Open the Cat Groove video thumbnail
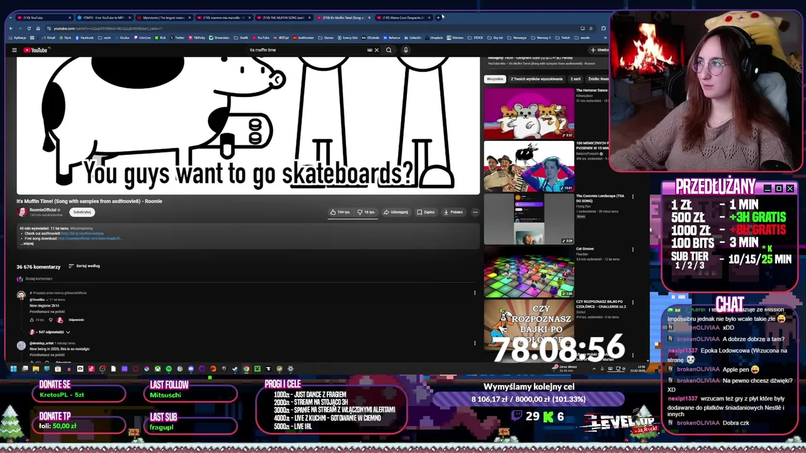 click(x=529, y=272)
